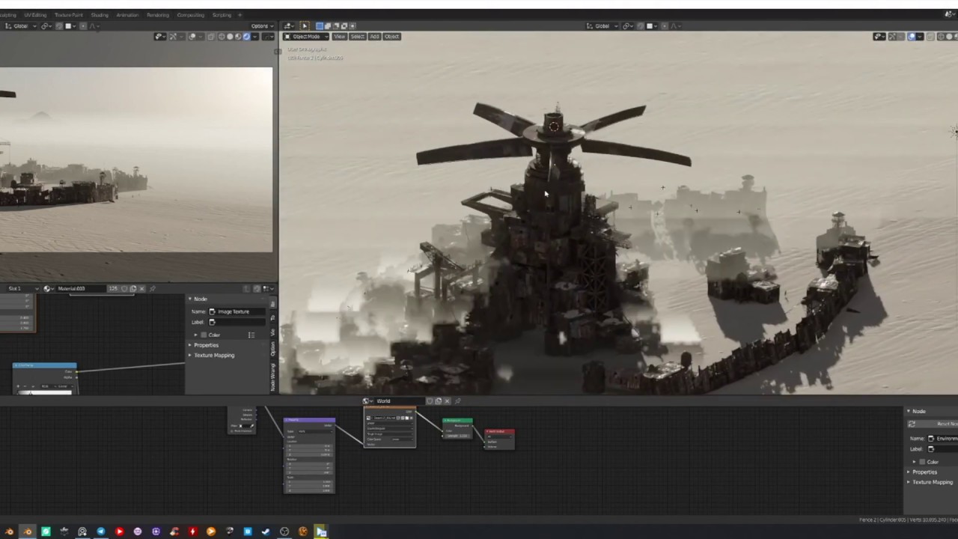Duplicate Material.003 as a new material
The height and width of the screenshot is (539, 958).
click(x=133, y=288)
